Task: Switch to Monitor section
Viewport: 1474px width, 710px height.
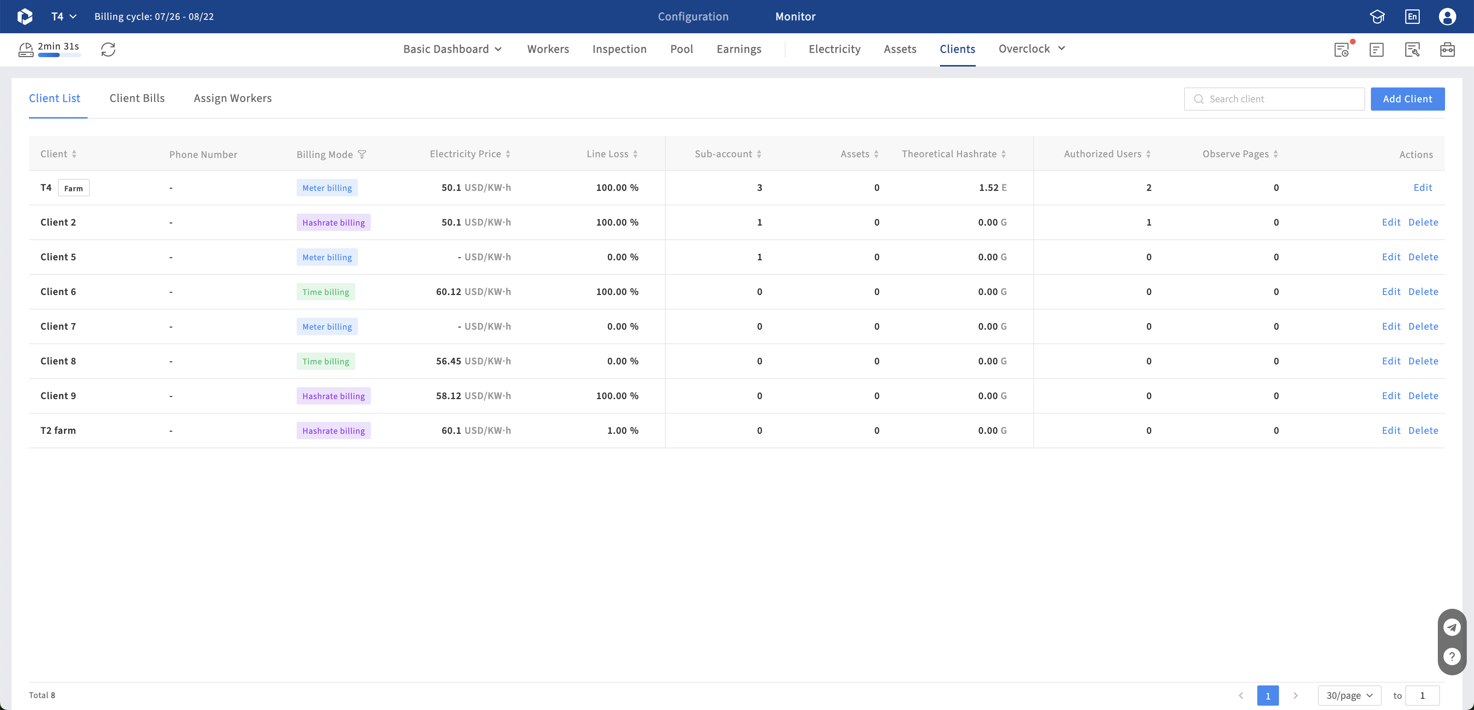Action: [x=795, y=17]
